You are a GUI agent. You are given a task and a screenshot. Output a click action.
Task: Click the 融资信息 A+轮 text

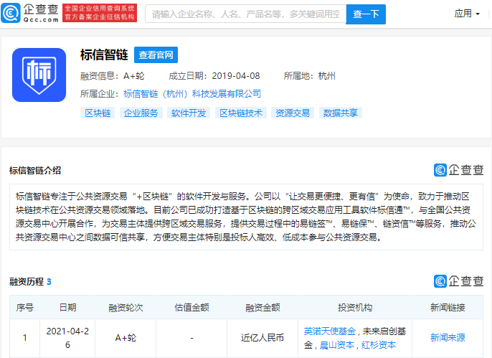[113, 76]
